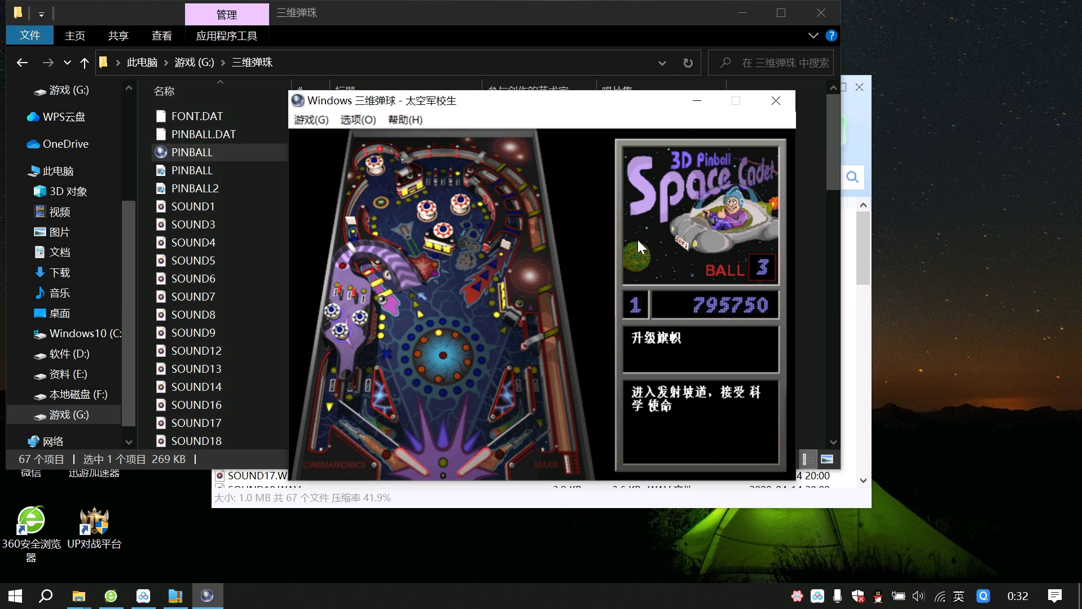Select Windows10 (C:) drive in sidebar
1082x609 pixels.
pyautogui.click(x=77, y=333)
